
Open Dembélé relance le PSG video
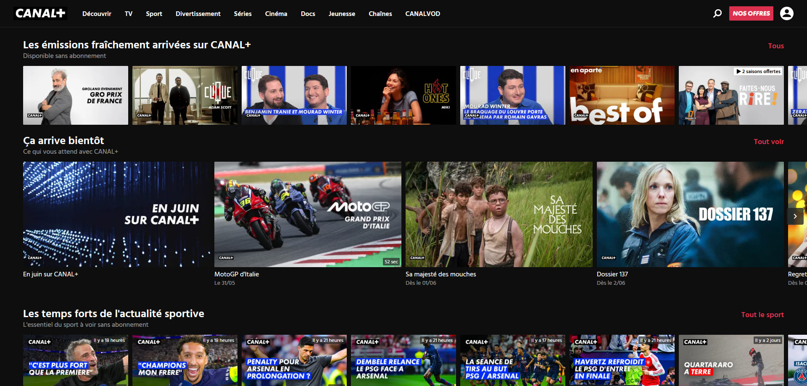(403, 360)
